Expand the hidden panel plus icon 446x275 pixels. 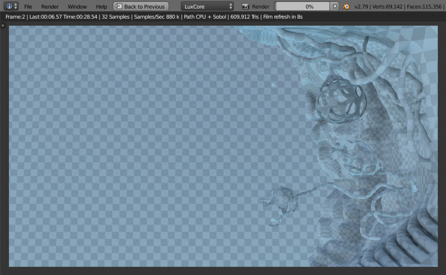[3, 25]
